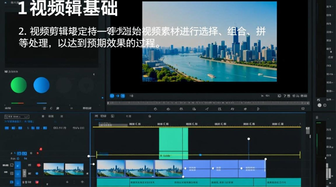Click the solid white circle under the right panel
Screen dimensions: 336x187
click(319, 105)
